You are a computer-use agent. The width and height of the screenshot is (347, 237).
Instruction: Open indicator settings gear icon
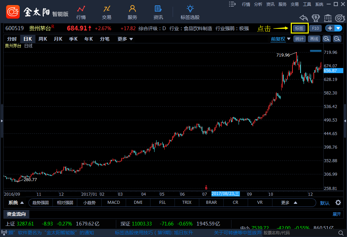pos(338,202)
